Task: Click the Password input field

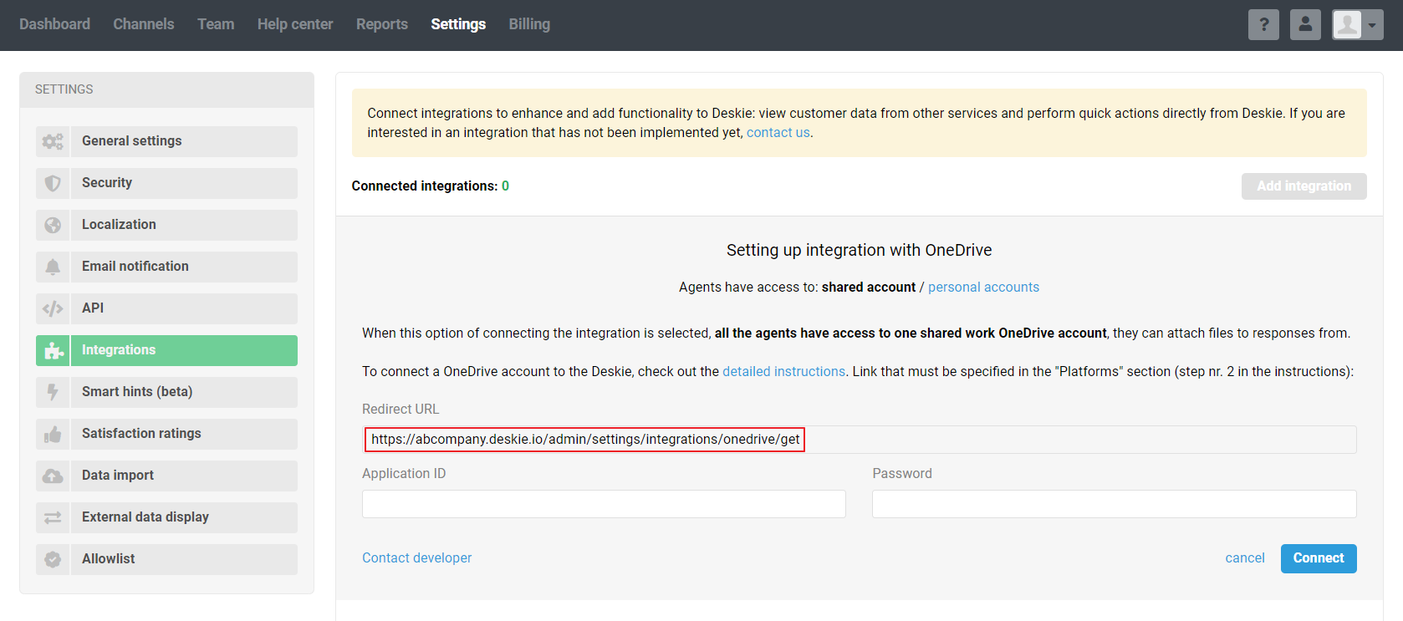Action: coord(1114,504)
